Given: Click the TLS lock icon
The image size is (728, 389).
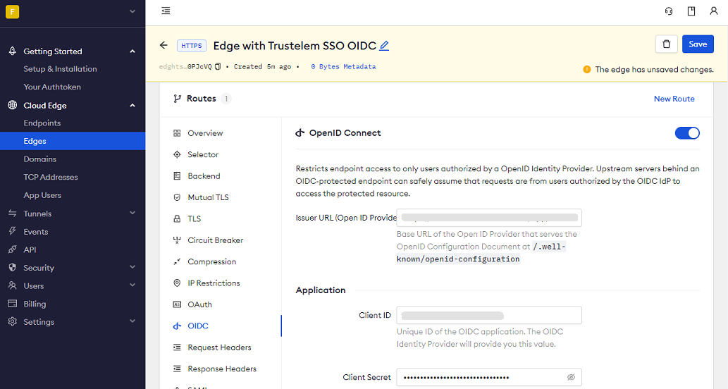Looking at the screenshot, I should coord(177,218).
